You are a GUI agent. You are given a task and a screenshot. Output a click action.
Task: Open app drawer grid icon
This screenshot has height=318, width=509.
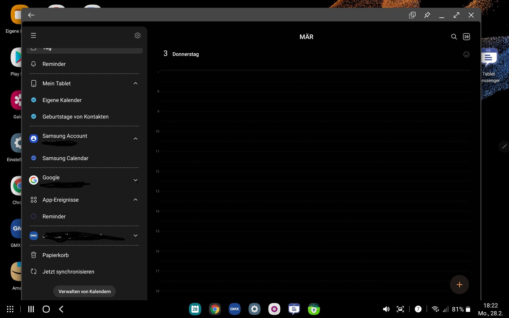point(10,309)
